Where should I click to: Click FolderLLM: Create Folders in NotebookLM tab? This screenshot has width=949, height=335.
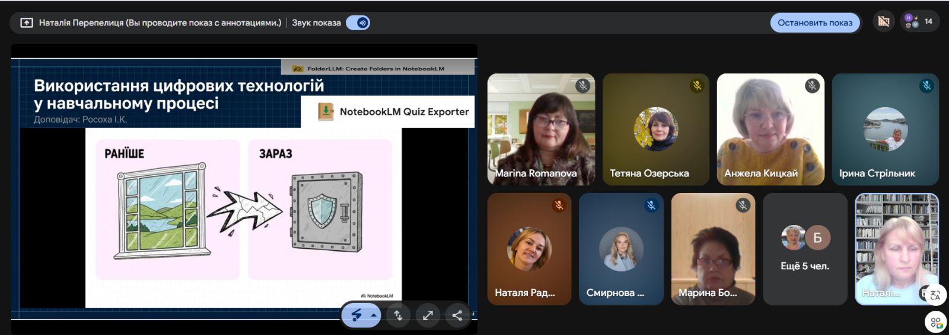(375, 69)
